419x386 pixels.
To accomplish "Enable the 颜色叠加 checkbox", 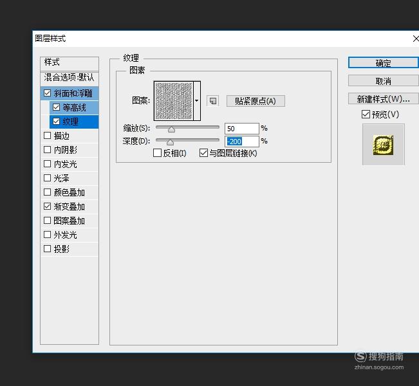I will [x=47, y=192].
